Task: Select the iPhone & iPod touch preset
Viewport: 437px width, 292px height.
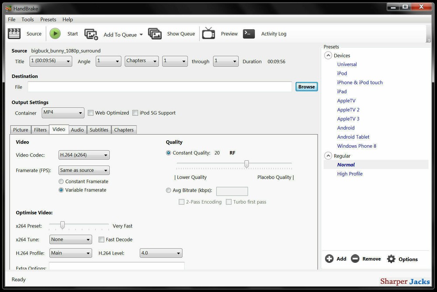Action: click(x=360, y=82)
